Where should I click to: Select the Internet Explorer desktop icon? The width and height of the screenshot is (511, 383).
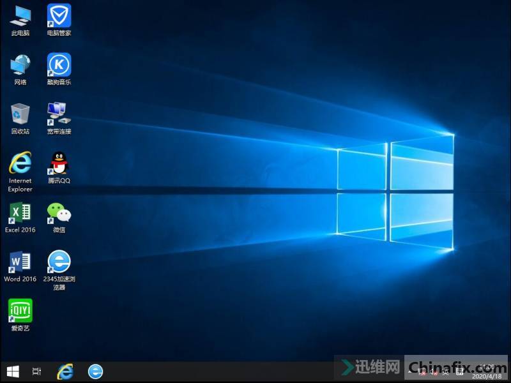point(20,172)
